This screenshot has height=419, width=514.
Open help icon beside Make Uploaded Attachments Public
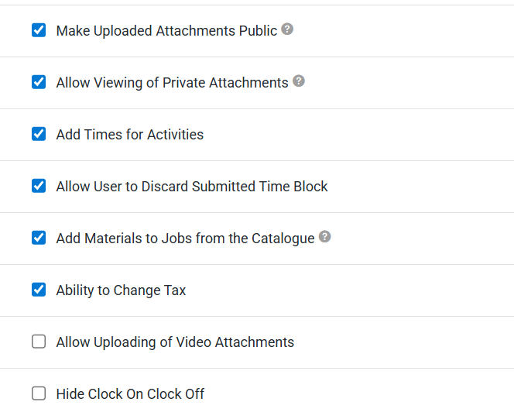(x=287, y=29)
